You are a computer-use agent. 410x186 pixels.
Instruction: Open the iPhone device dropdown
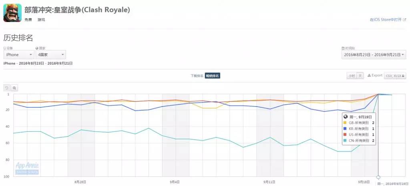(x=18, y=55)
